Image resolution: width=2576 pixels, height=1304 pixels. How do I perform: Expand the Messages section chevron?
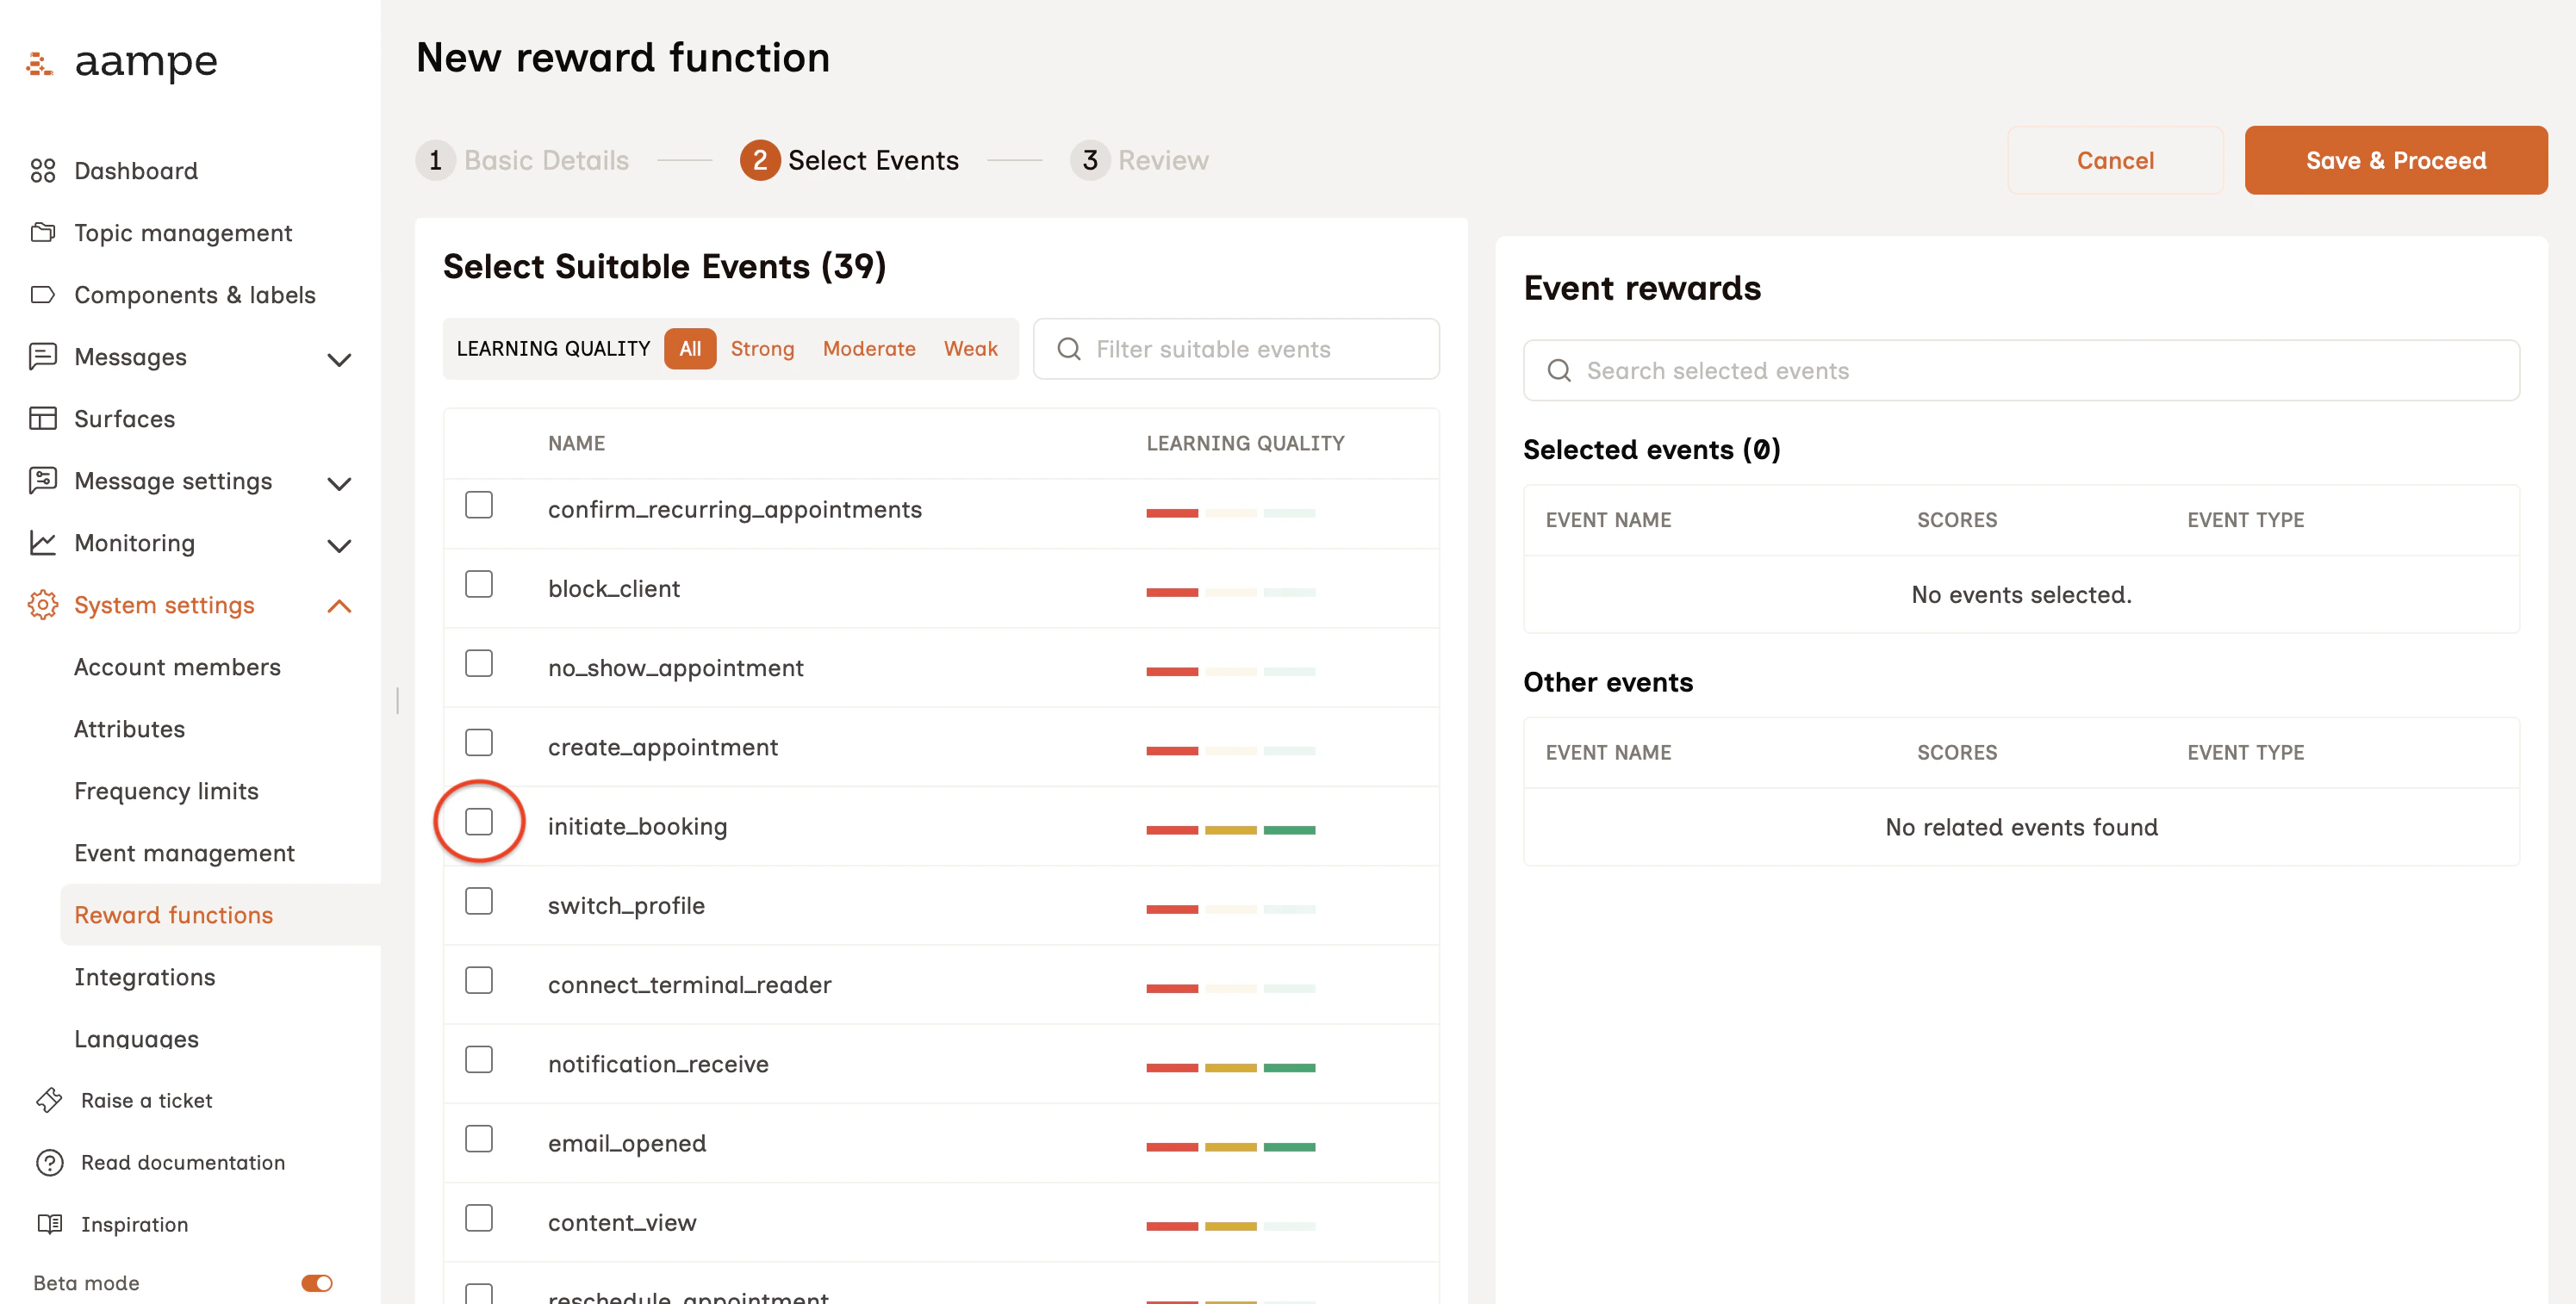(340, 357)
